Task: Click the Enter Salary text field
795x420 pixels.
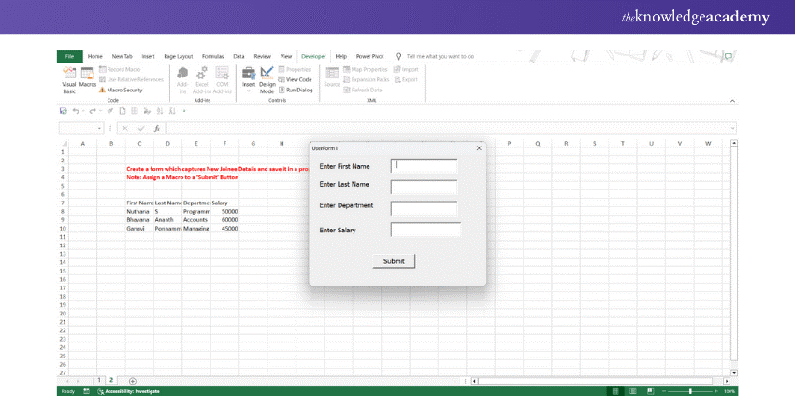Action: pyautogui.click(x=426, y=230)
